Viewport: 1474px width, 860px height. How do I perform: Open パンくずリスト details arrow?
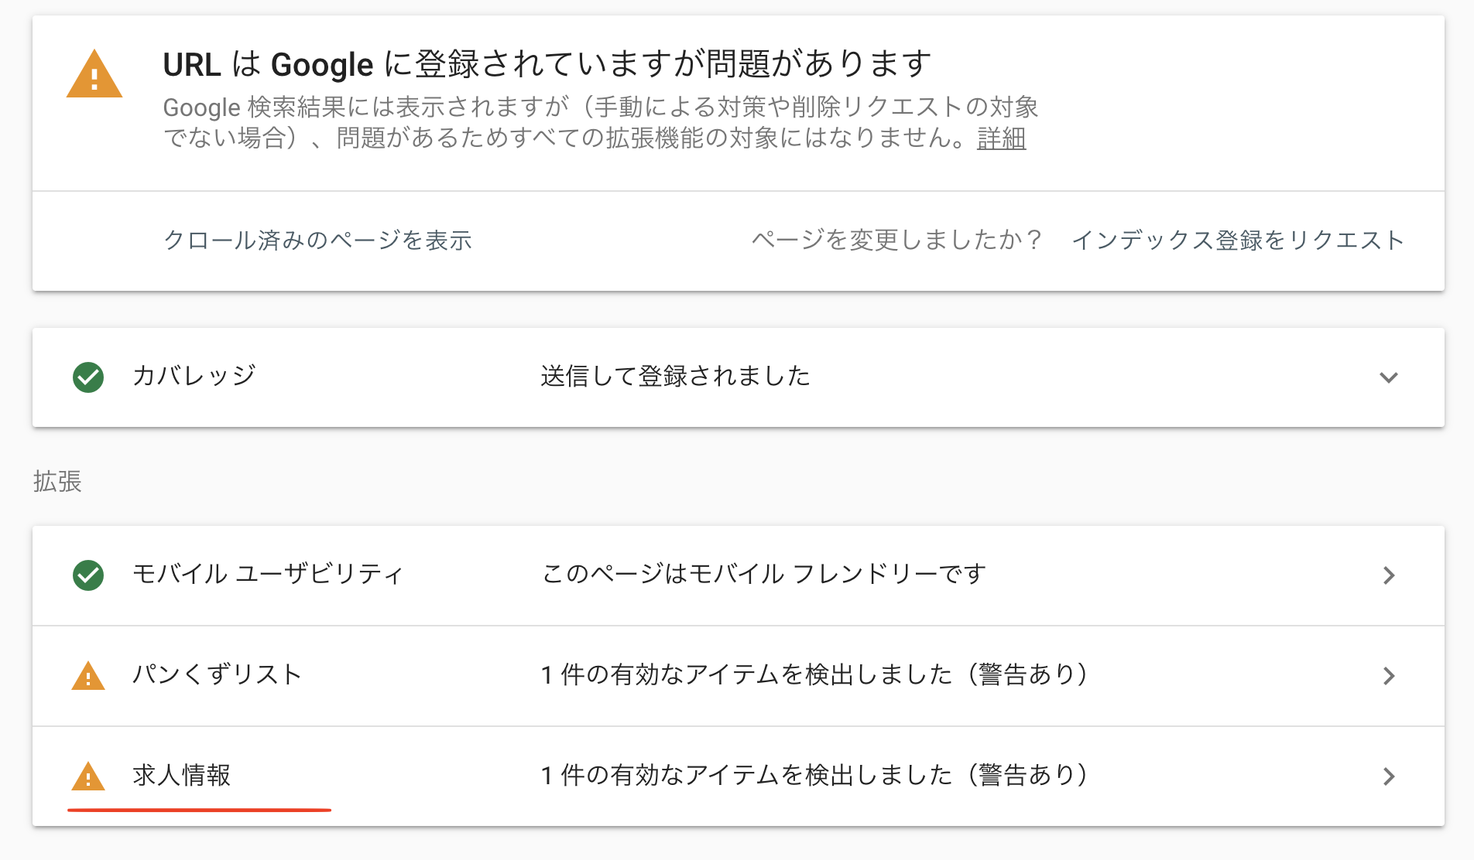1389,676
